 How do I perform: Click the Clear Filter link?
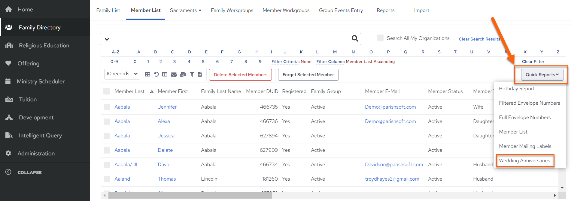point(533,61)
